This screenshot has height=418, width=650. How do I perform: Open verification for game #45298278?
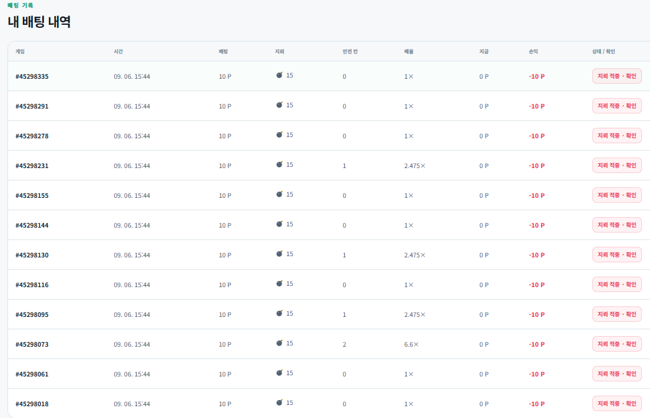click(617, 136)
